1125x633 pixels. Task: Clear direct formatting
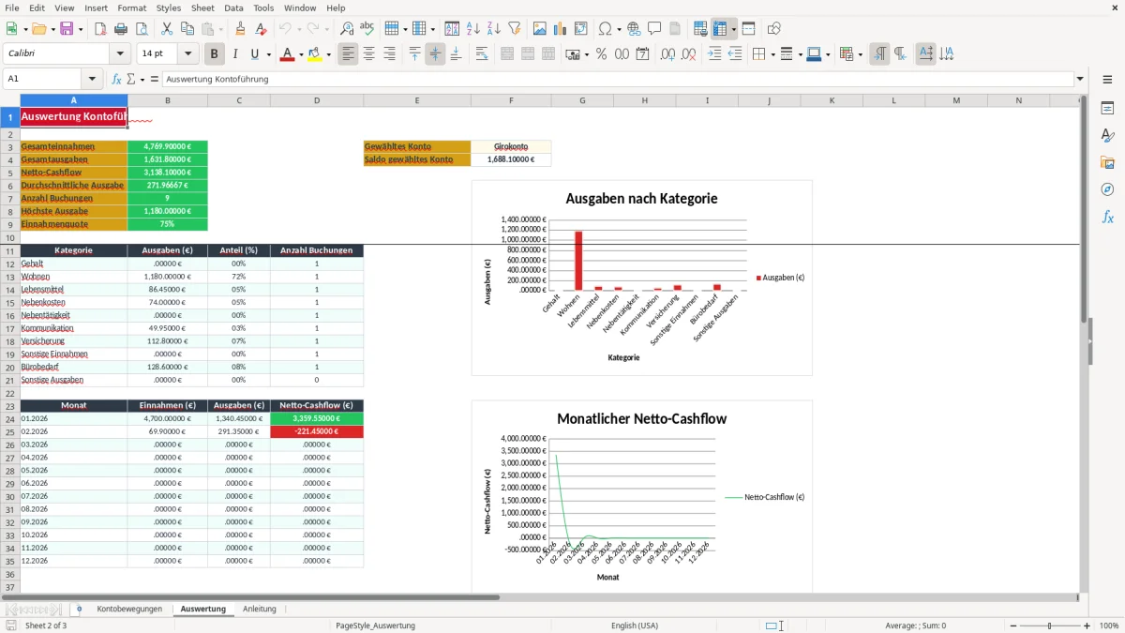(x=261, y=29)
